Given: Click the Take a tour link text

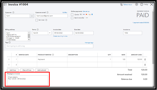Looking at the screenshot, I should pyautogui.click(x=127, y=4).
